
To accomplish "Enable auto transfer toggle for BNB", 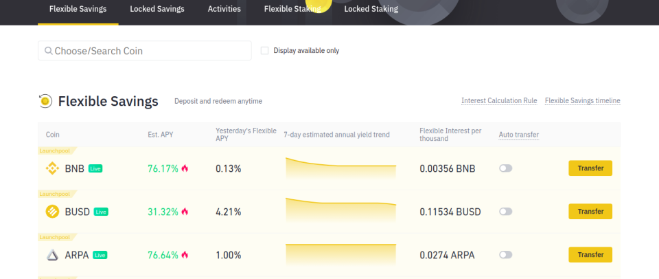I will [x=506, y=168].
